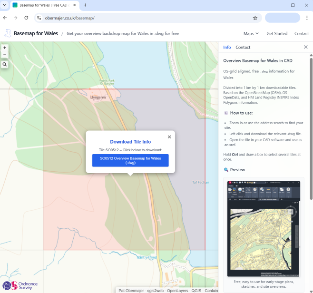Open the map address search magnifier
This screenshot has height=293, width=313.
pos(5,64)
